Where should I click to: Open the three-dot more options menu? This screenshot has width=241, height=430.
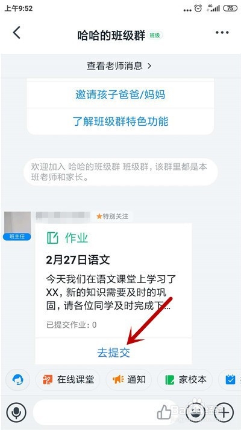[x=222, y=33]
